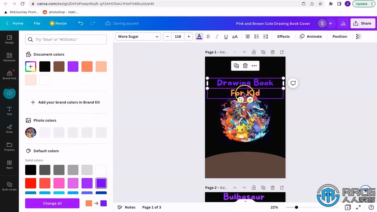Image resolution: width=377 pixels, height=212 pixels.
Task: Open the text color picker
Action: click(199, 37)
